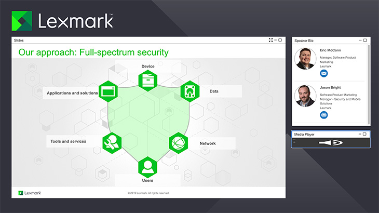Click the Lexmark logo in header

pyautogui.click(x=62, y=20)
